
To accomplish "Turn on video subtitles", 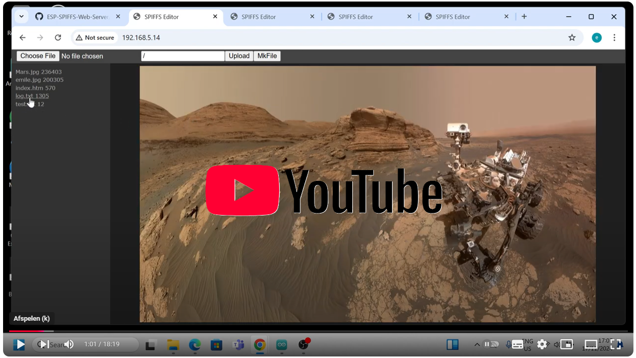I will [517, 345].
